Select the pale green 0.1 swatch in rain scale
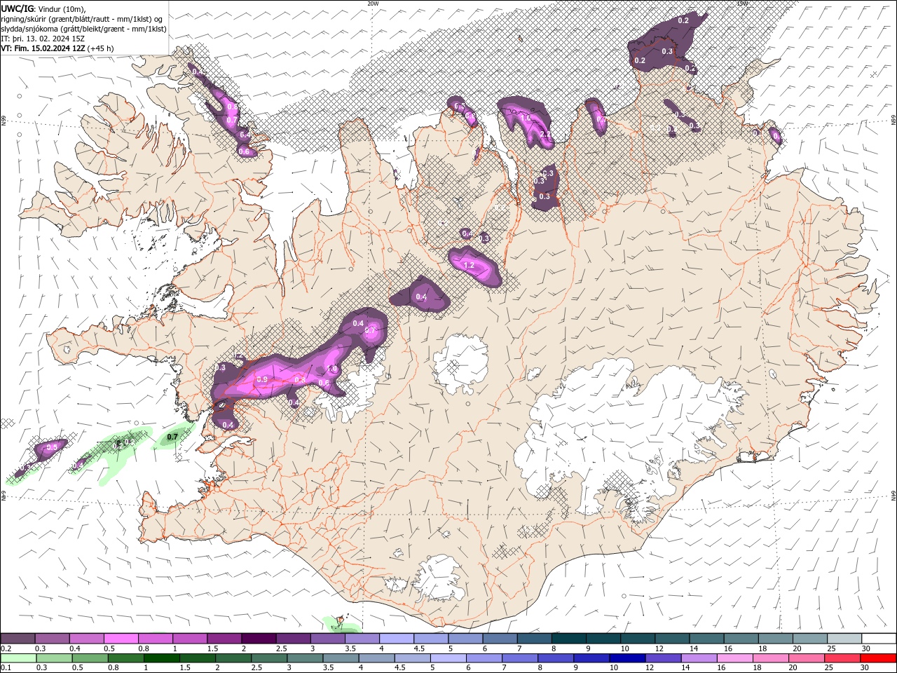This screenshot has height=673, width=897. (18, 658)
